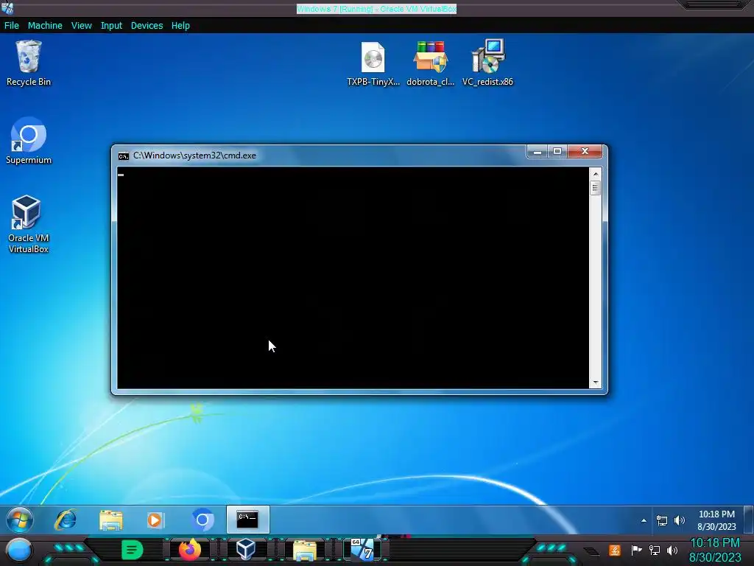Click the VirtualBox window title text
The height and width of the screenshot is (566, 754).
pos(376,9)
